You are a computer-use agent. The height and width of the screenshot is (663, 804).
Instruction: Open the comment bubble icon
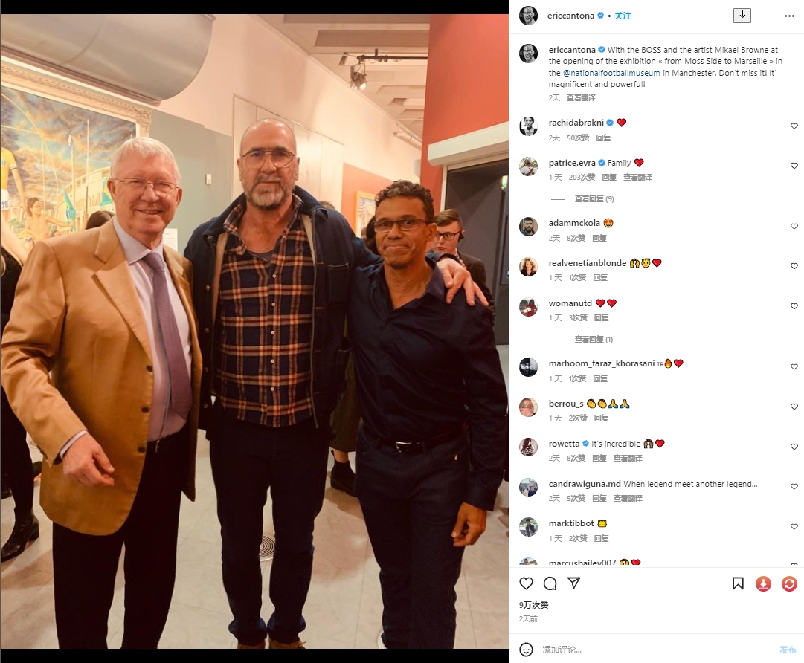pyautogui.click(x=550, y=583)
